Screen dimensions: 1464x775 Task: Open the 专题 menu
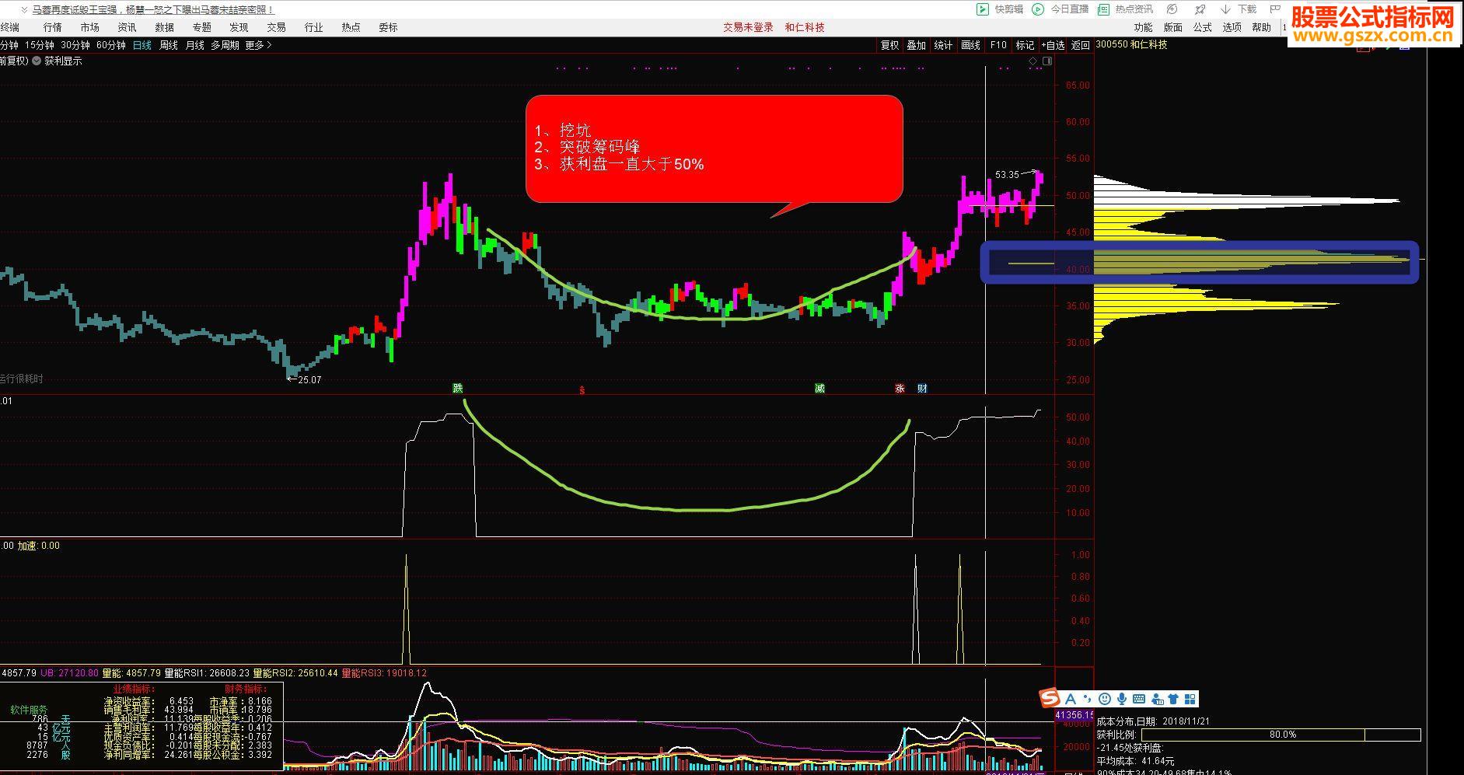tap(201, 27)
